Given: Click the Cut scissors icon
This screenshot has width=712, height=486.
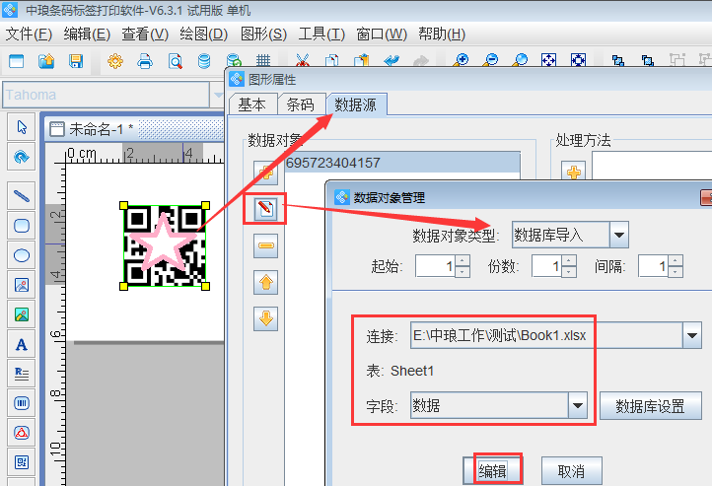Looking at the screenshot, I should 303,60.
